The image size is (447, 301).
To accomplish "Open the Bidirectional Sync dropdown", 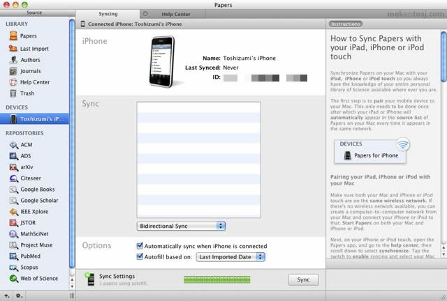I will tap(181, 226).
